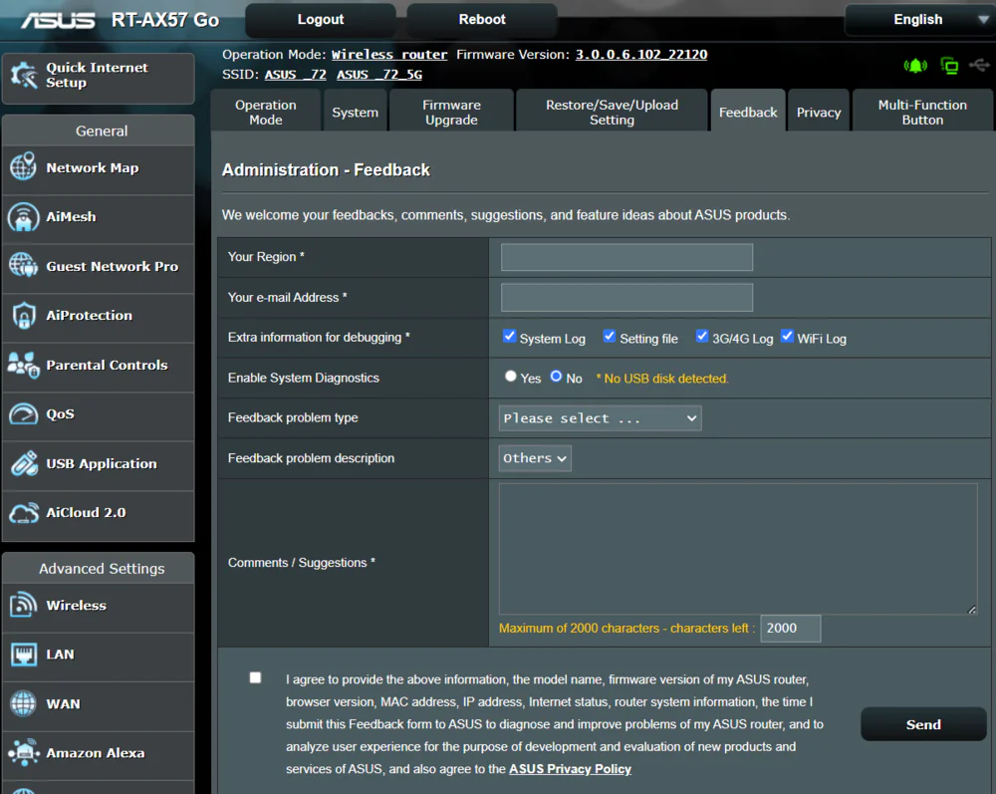Click the Amazon Alexa icon
This screenshot has width=996, height=794.
[x=24, y=753]
